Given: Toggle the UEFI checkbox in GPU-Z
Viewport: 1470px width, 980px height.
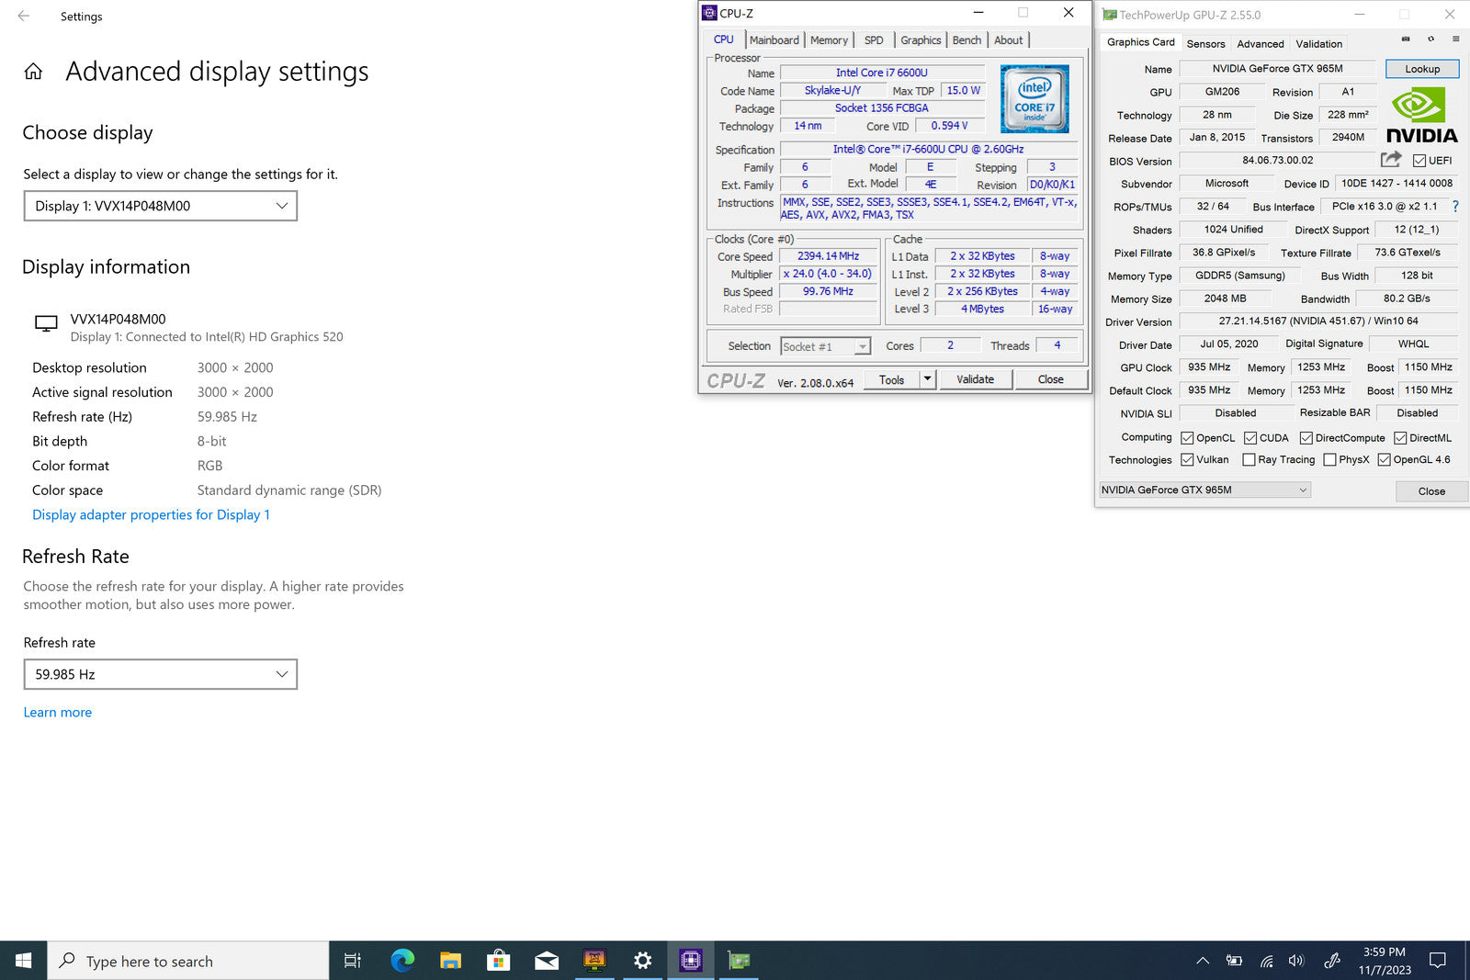Looking at the screenshot, I should (1419, 161).
